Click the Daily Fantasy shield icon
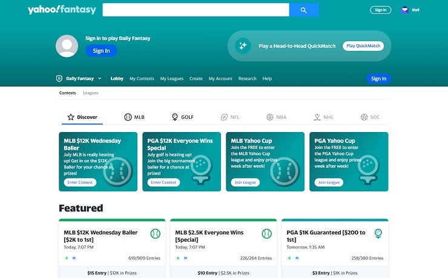The width and height of the screenshot is (448, 278). [59, 78]
